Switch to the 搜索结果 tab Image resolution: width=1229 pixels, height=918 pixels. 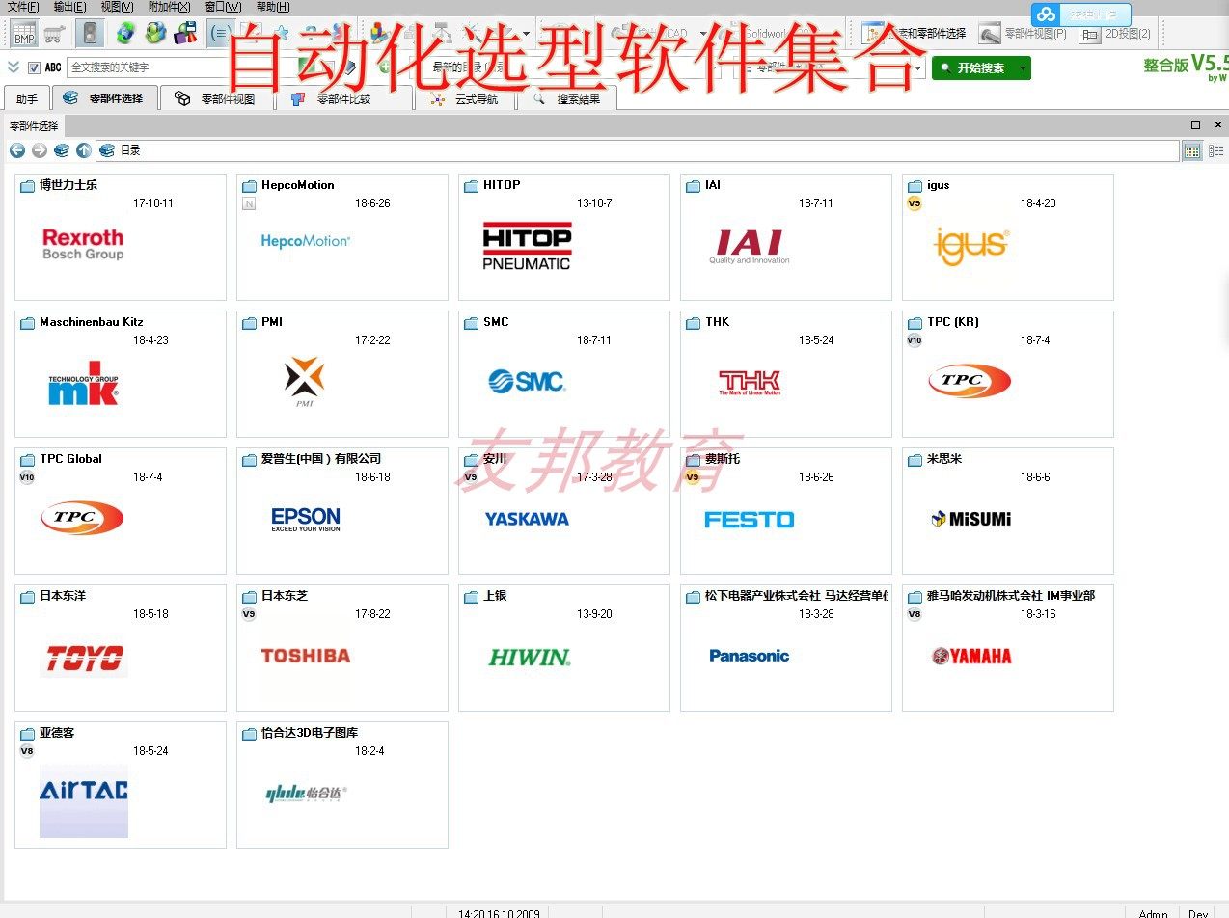(x=566, y=98)
